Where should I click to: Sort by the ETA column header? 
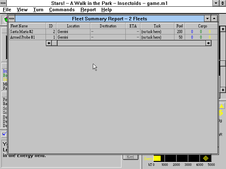[133, 26]
